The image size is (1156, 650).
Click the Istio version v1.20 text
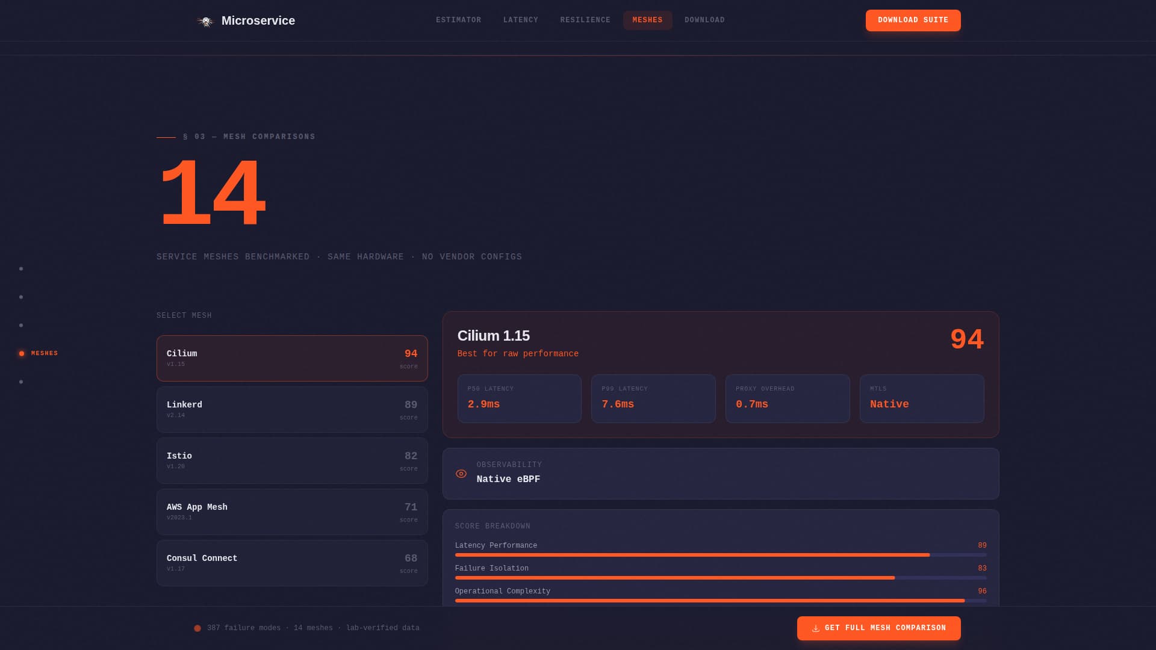(x=176, y=466)
